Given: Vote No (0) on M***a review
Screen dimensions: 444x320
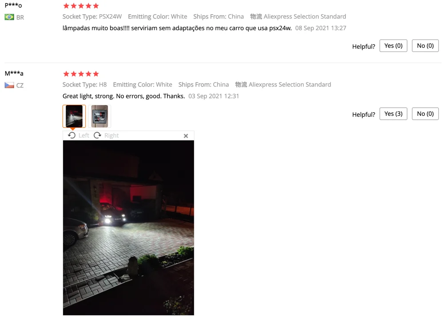Looking at the screenshot, I should point(425,114).
